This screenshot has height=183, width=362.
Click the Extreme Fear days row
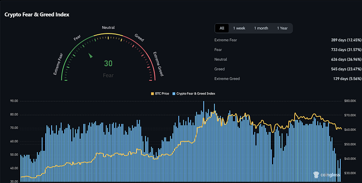pos(288,40)
